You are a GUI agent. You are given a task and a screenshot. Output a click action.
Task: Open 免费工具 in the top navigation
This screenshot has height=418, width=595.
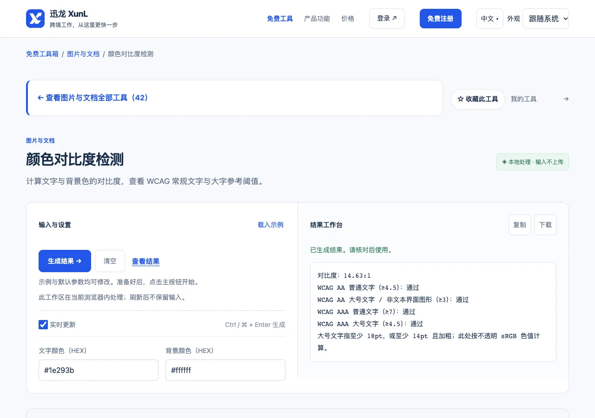point(280,19)
